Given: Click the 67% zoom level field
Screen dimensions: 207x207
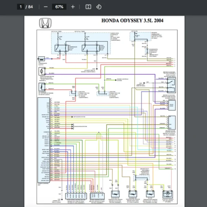Looking at the screenshot, I should [x=59, y=7].
